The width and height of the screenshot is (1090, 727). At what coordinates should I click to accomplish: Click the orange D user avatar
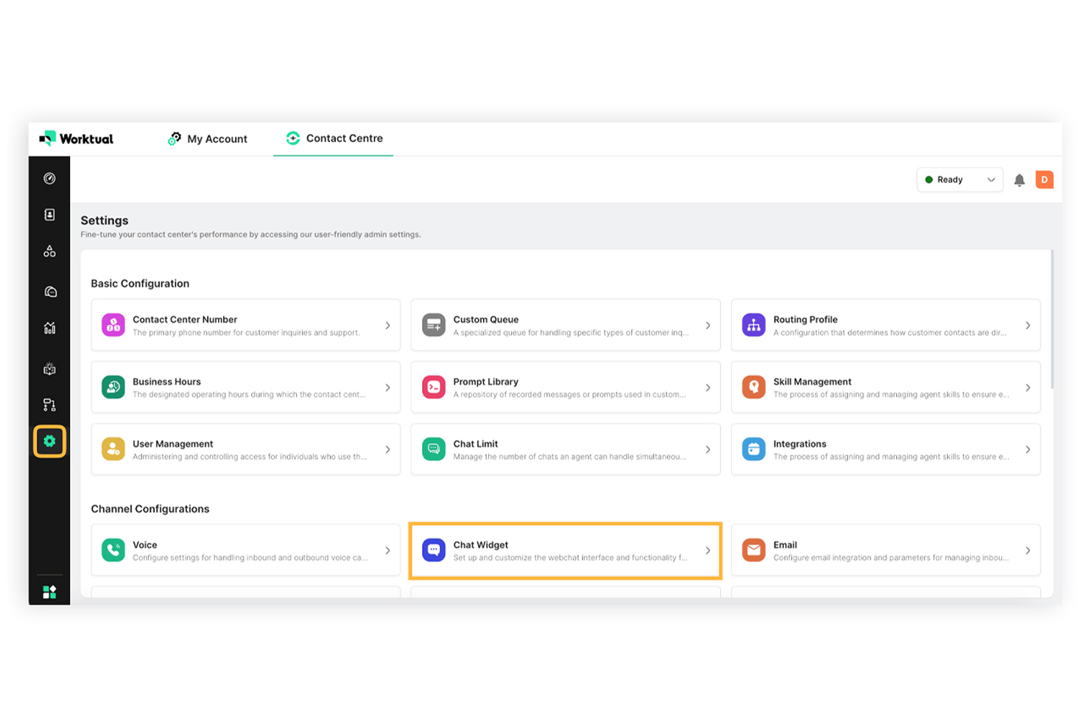(x=1044, y=180)
